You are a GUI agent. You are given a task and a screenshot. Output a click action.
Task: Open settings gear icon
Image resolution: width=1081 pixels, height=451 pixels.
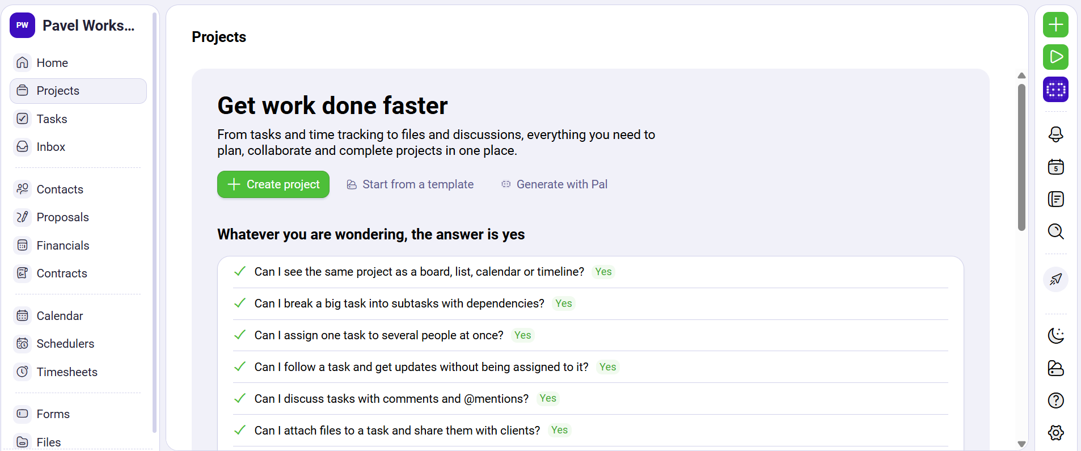click(1055, 433)
